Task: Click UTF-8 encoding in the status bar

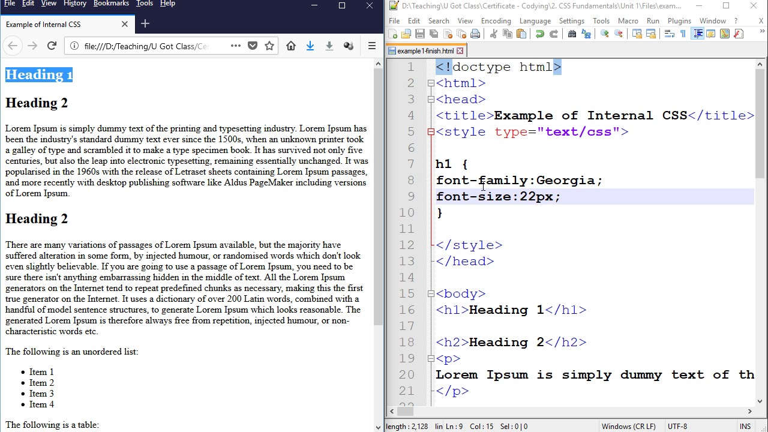Action: coord(677,427)
